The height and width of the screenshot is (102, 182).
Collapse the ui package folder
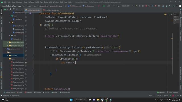coord(10,22)
